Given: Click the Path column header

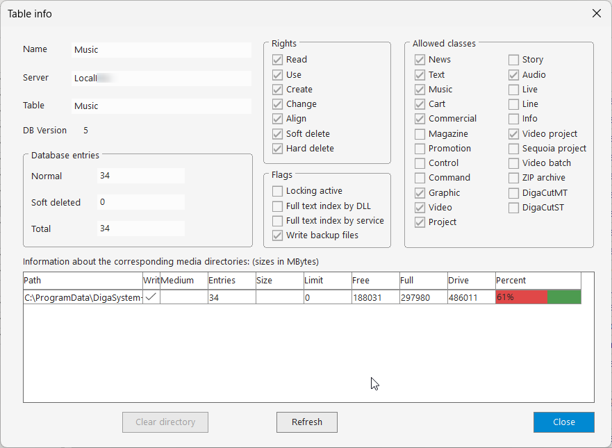Looking at the screenshot, I should 82,281.
